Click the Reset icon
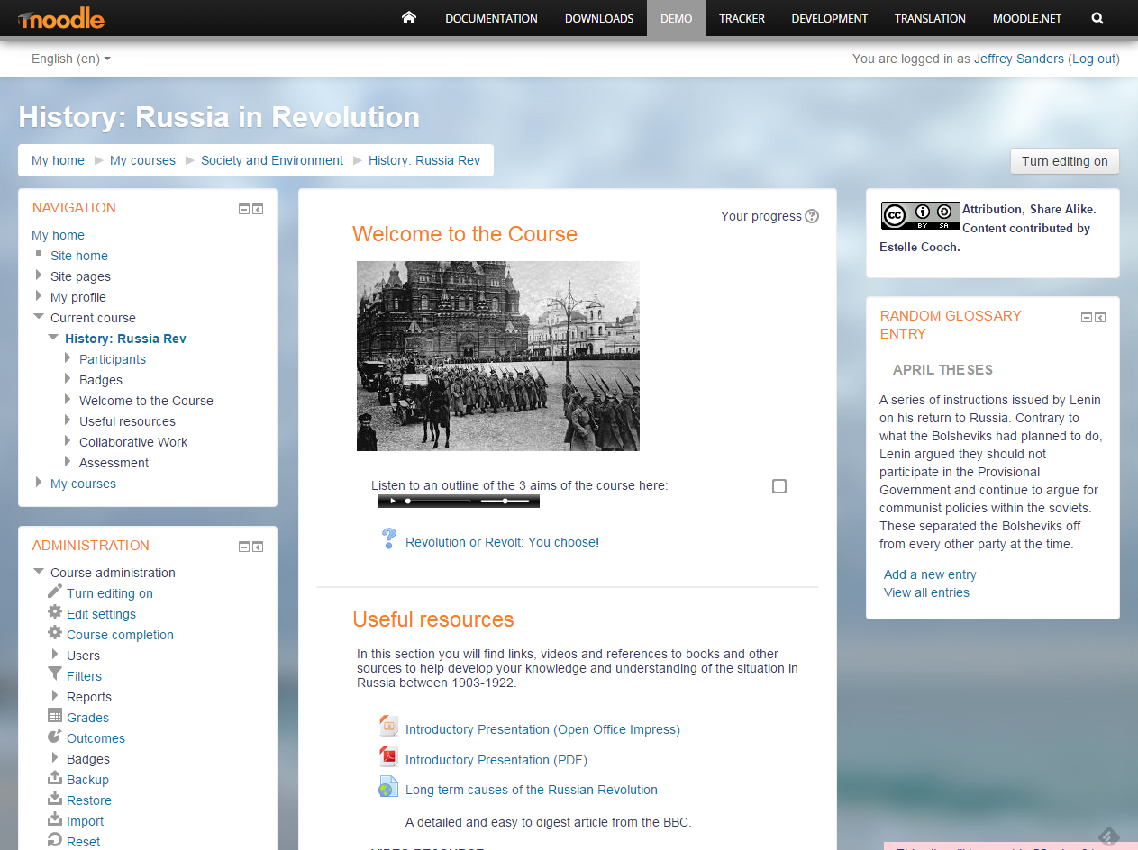The height and width of the screenshot is (850, 1138). (55, 841)
